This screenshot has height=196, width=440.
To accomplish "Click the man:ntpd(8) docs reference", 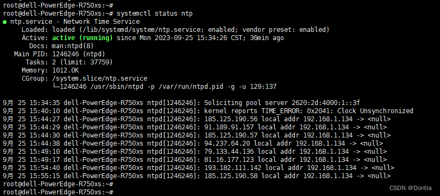I will tap(73, 46).
